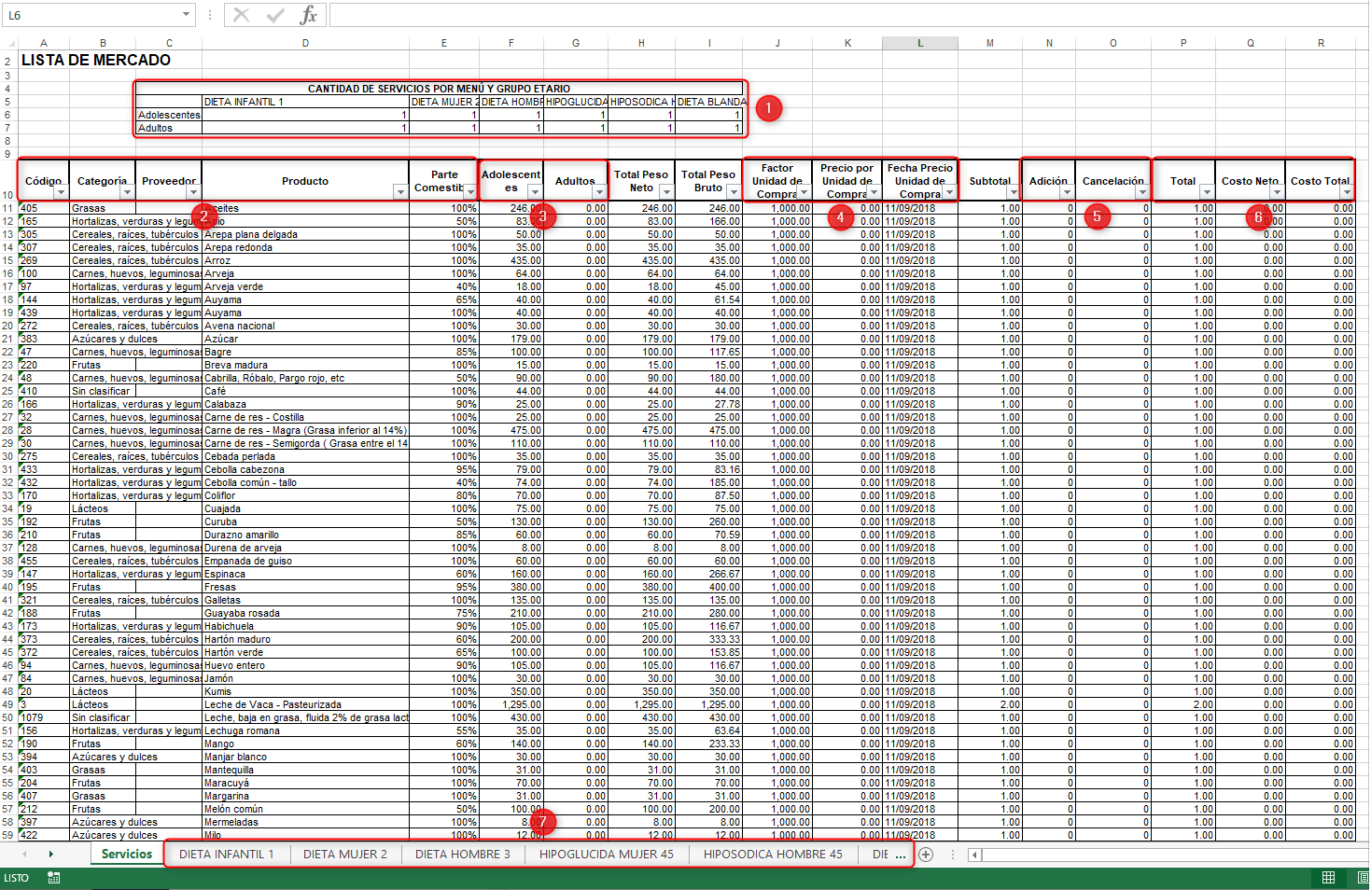Click the Enter checkmark icon in formula bar

tap(275, 15)
